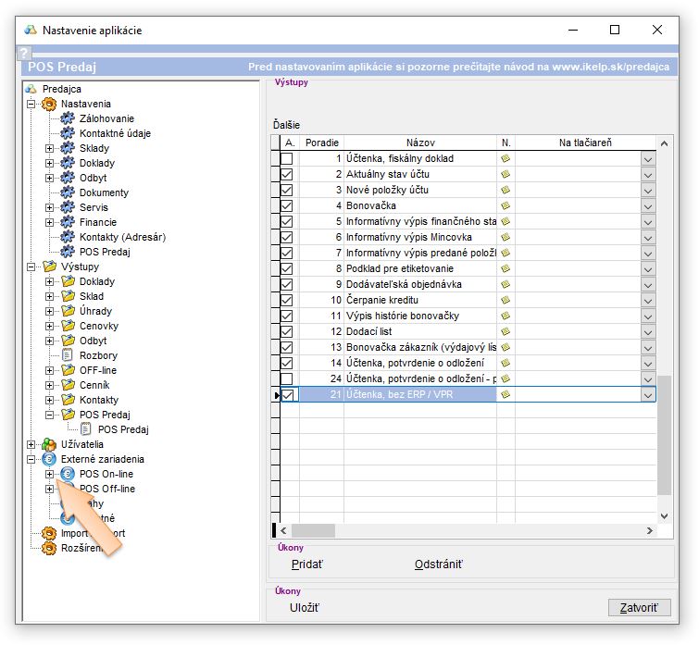
Task: Click the gear icon next to Zálohovanie
Action: tap(68, 118)
